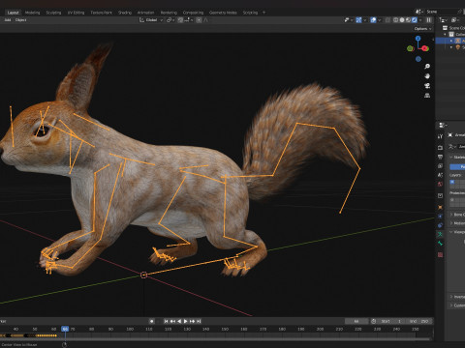The height and width of the screenshot is (348, 465).
Task: Select wireframe viewport shading
Action: (x=396, y=20)
